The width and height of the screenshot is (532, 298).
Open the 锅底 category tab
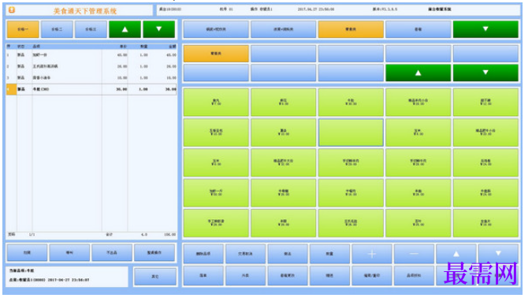point(216,29)
